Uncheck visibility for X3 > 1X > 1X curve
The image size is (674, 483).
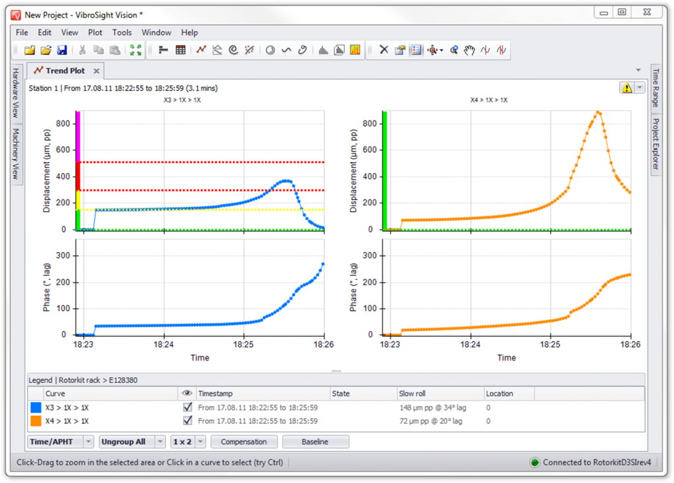point(188,407)
